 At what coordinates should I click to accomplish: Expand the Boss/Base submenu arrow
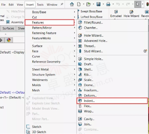(74, 12)
